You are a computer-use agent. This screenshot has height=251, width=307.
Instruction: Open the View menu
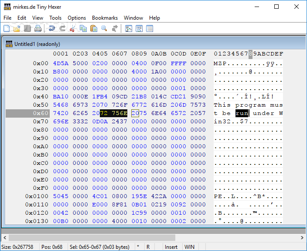pos(38,18)
